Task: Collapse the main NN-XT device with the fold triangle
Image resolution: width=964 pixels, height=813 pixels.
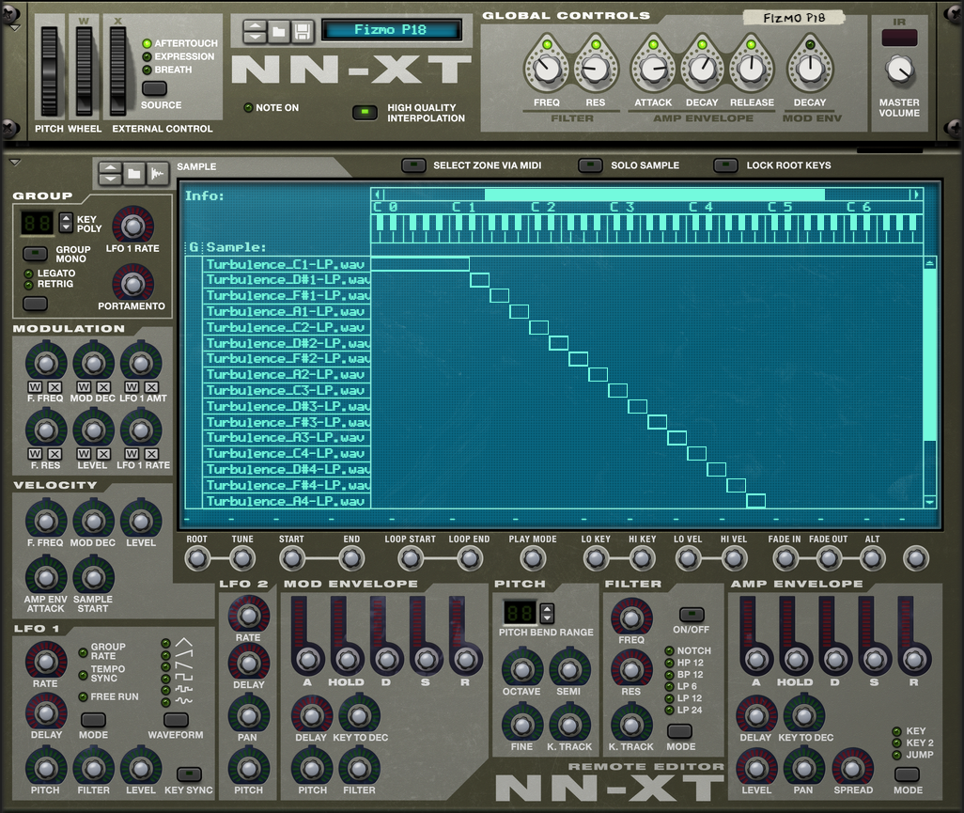Action: [x=13, y=28]
